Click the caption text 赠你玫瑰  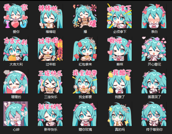coord(85,130)
